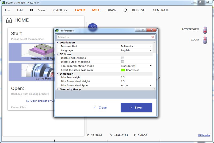Open the MILL menu

(x=96, y=10)
